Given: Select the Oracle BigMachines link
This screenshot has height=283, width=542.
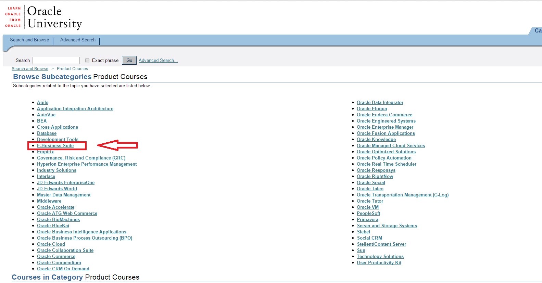Looking at the screenshot, I should (x=58, y=220).
